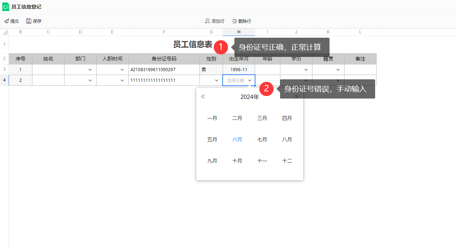This screenshot has width=456, height=249.
Task: Select 六月 in the month picker
Action: [237, 139]
